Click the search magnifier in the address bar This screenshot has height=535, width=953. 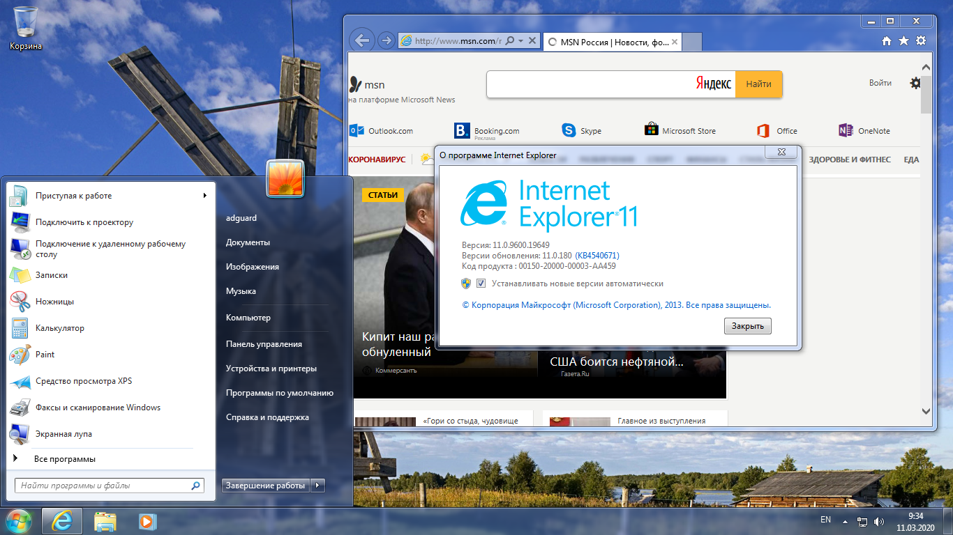click(510, 41)
